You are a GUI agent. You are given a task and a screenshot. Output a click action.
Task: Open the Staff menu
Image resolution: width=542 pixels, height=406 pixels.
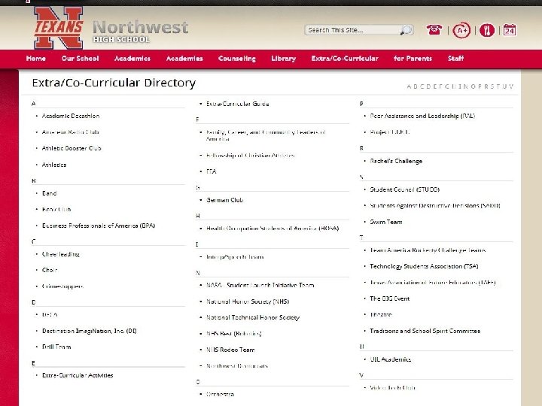click(x=455, y=59)
